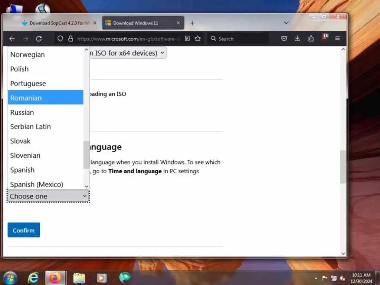Click the address bar URL

(128, 39)
